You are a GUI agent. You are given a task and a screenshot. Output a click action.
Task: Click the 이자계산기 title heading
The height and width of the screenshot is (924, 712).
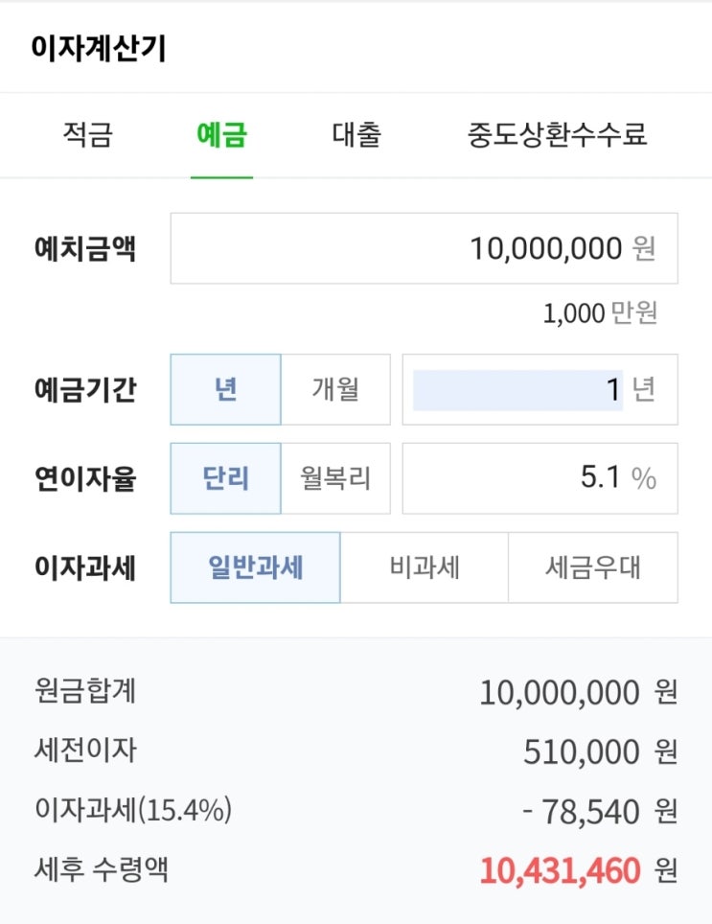click(x=99, y=49)
